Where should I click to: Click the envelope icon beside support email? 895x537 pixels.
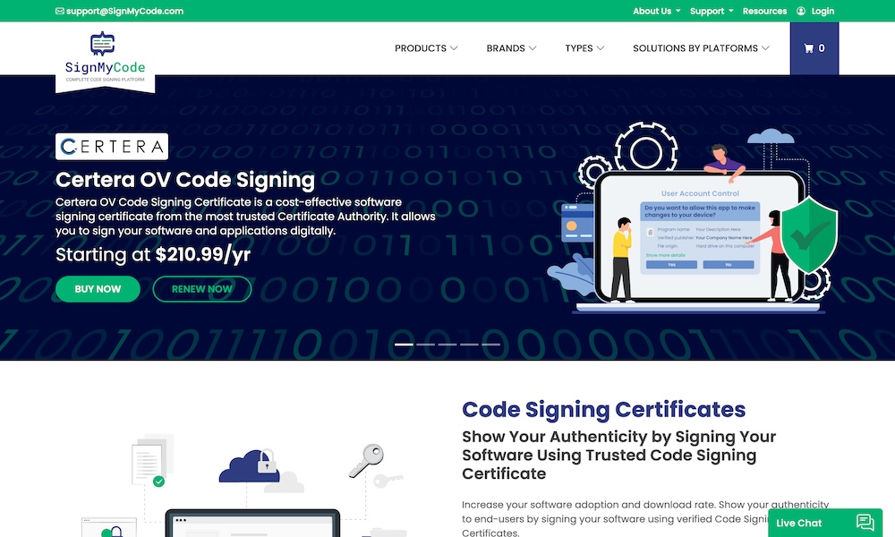coord(59,12)
